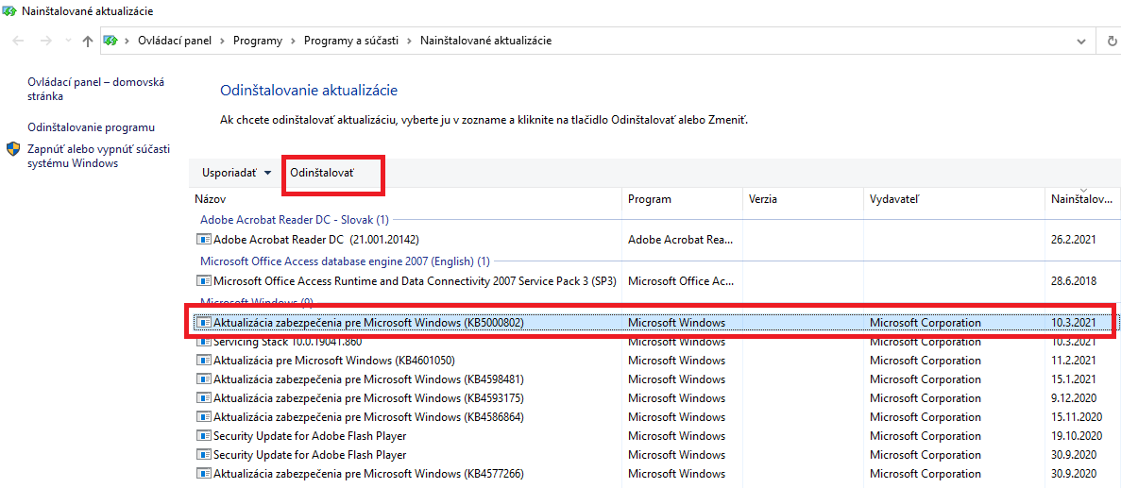This screenshot has width=1121, height=488.
Task: Click icon of Adobe Acrobat Reader DC update
Action: [x=204, y=240]
